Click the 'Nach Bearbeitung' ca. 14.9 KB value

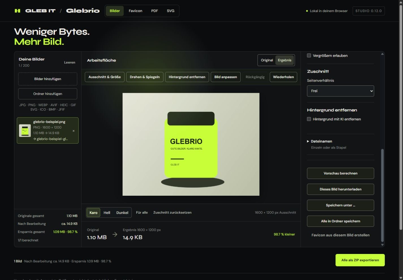tap(69, 224)
